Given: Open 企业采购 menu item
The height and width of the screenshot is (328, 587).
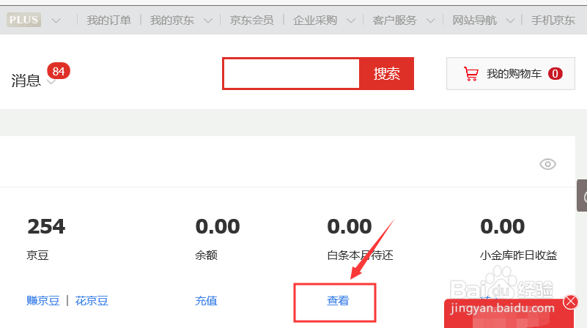Looking at the screenshot, I should pos(315,20).
